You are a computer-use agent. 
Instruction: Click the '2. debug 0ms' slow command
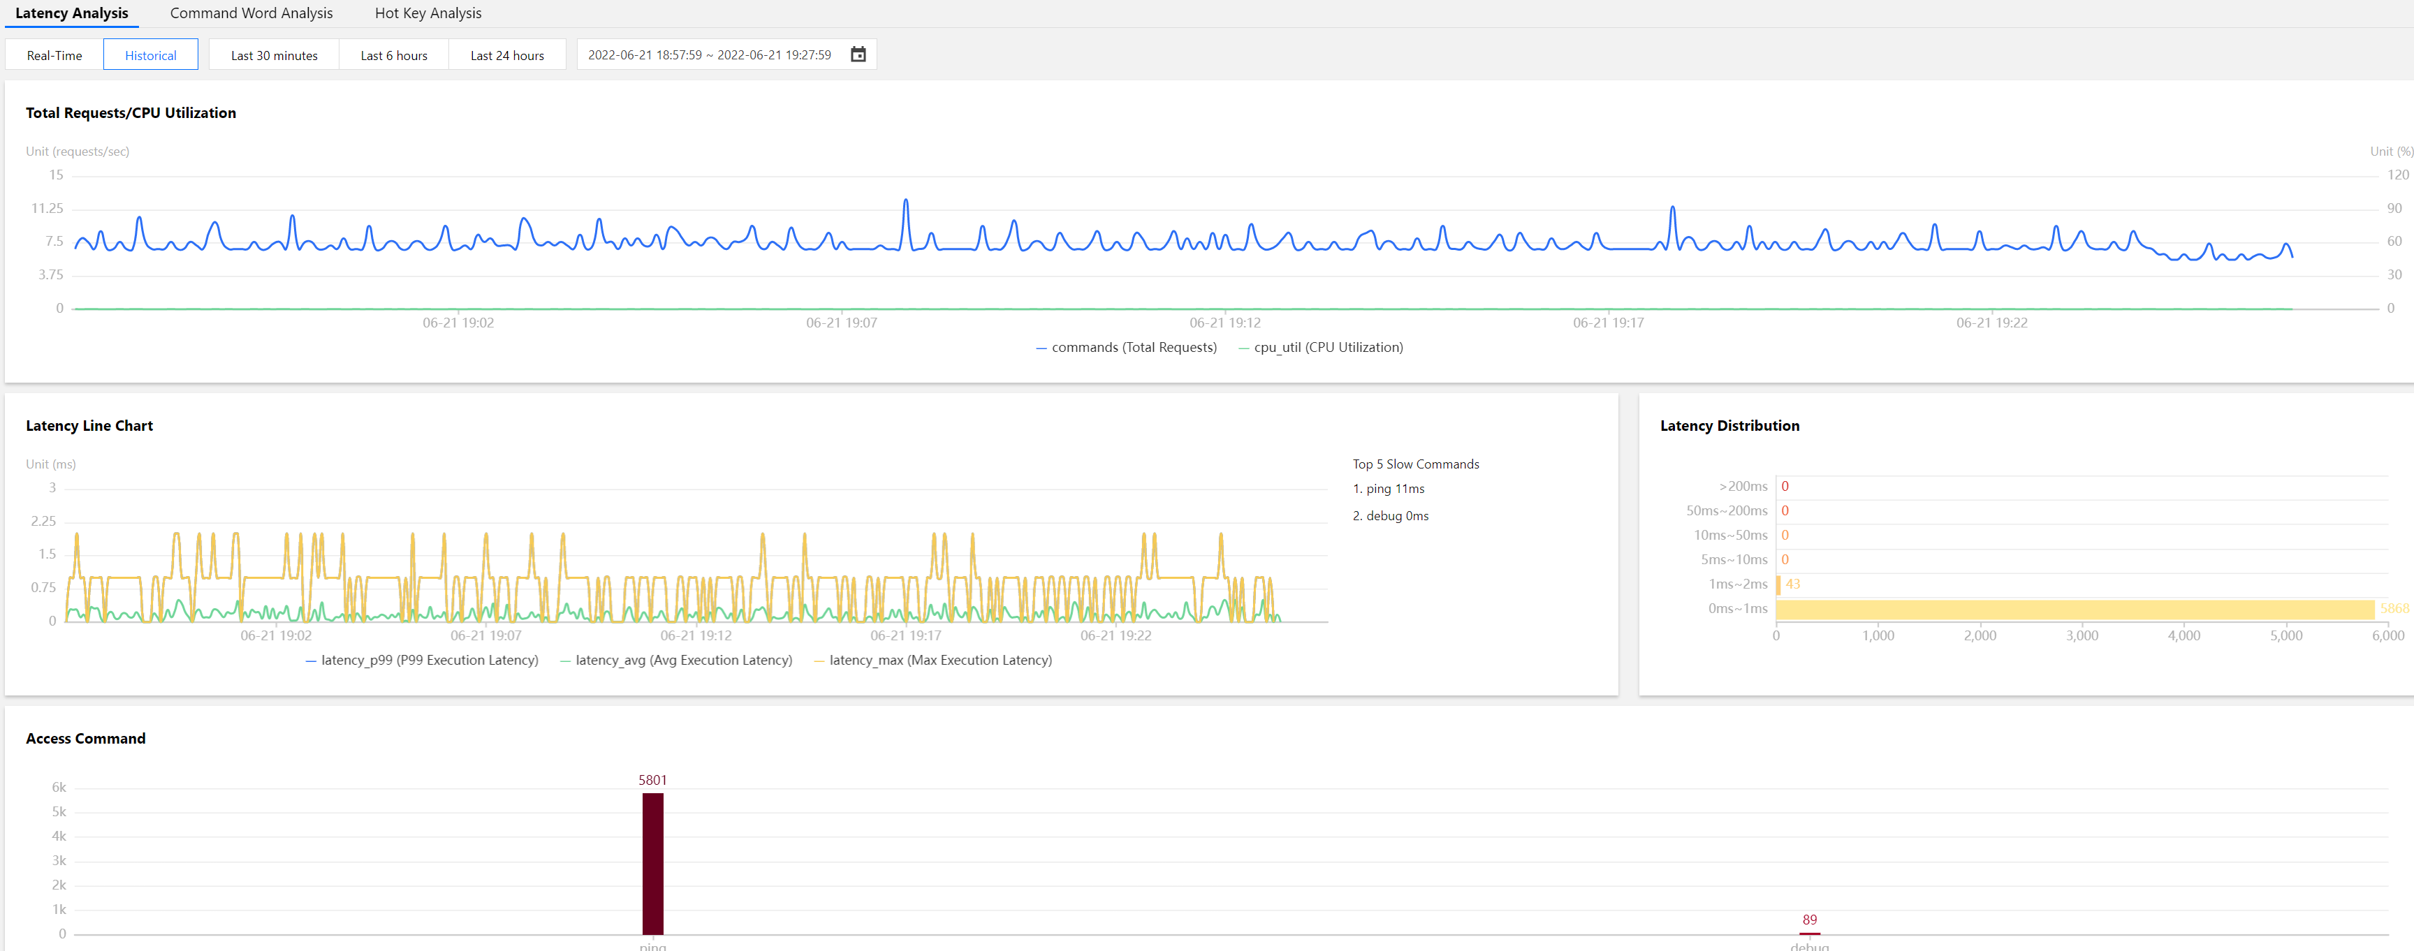1391,516
